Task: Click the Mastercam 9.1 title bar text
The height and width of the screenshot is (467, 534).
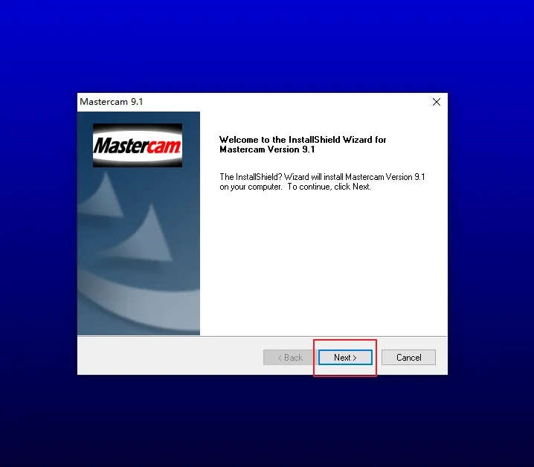Action: point(112,102)
